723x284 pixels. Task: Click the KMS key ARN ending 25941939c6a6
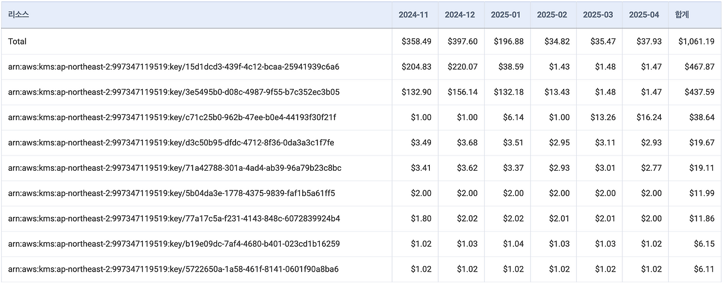(173, 66)
